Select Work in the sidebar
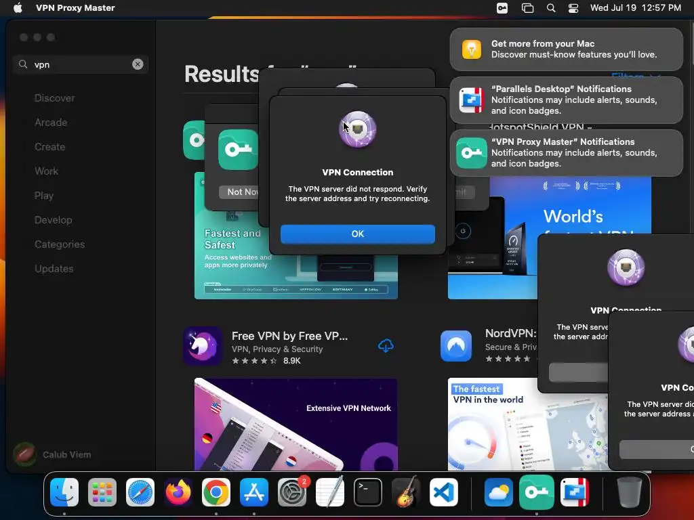694x520 pixels. pos(46,171)
